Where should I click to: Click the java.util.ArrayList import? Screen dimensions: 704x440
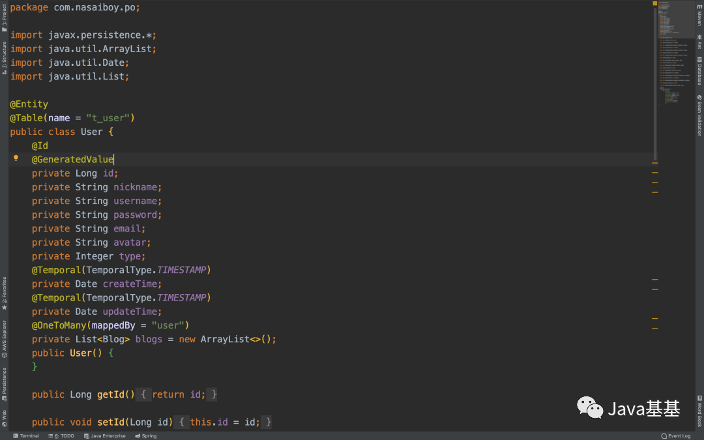(100, 49)
